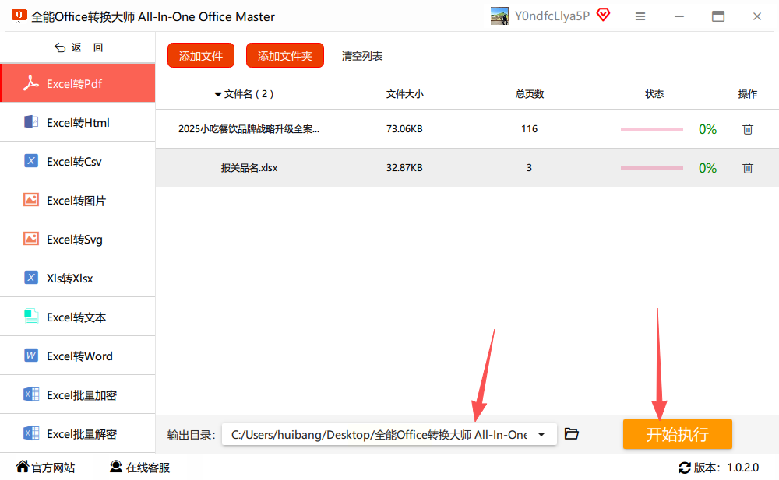Click the 116 page count cell
Viewport: 779px width, 480px height.
click(529, 129)
